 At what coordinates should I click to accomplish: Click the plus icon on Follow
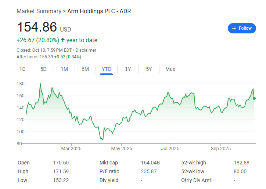(234, 28)
